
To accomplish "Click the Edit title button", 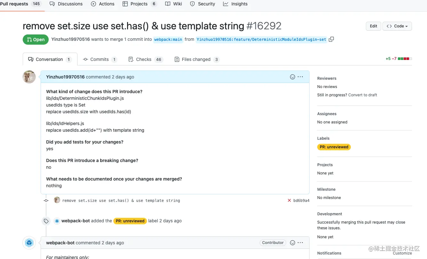I will 374,26.
